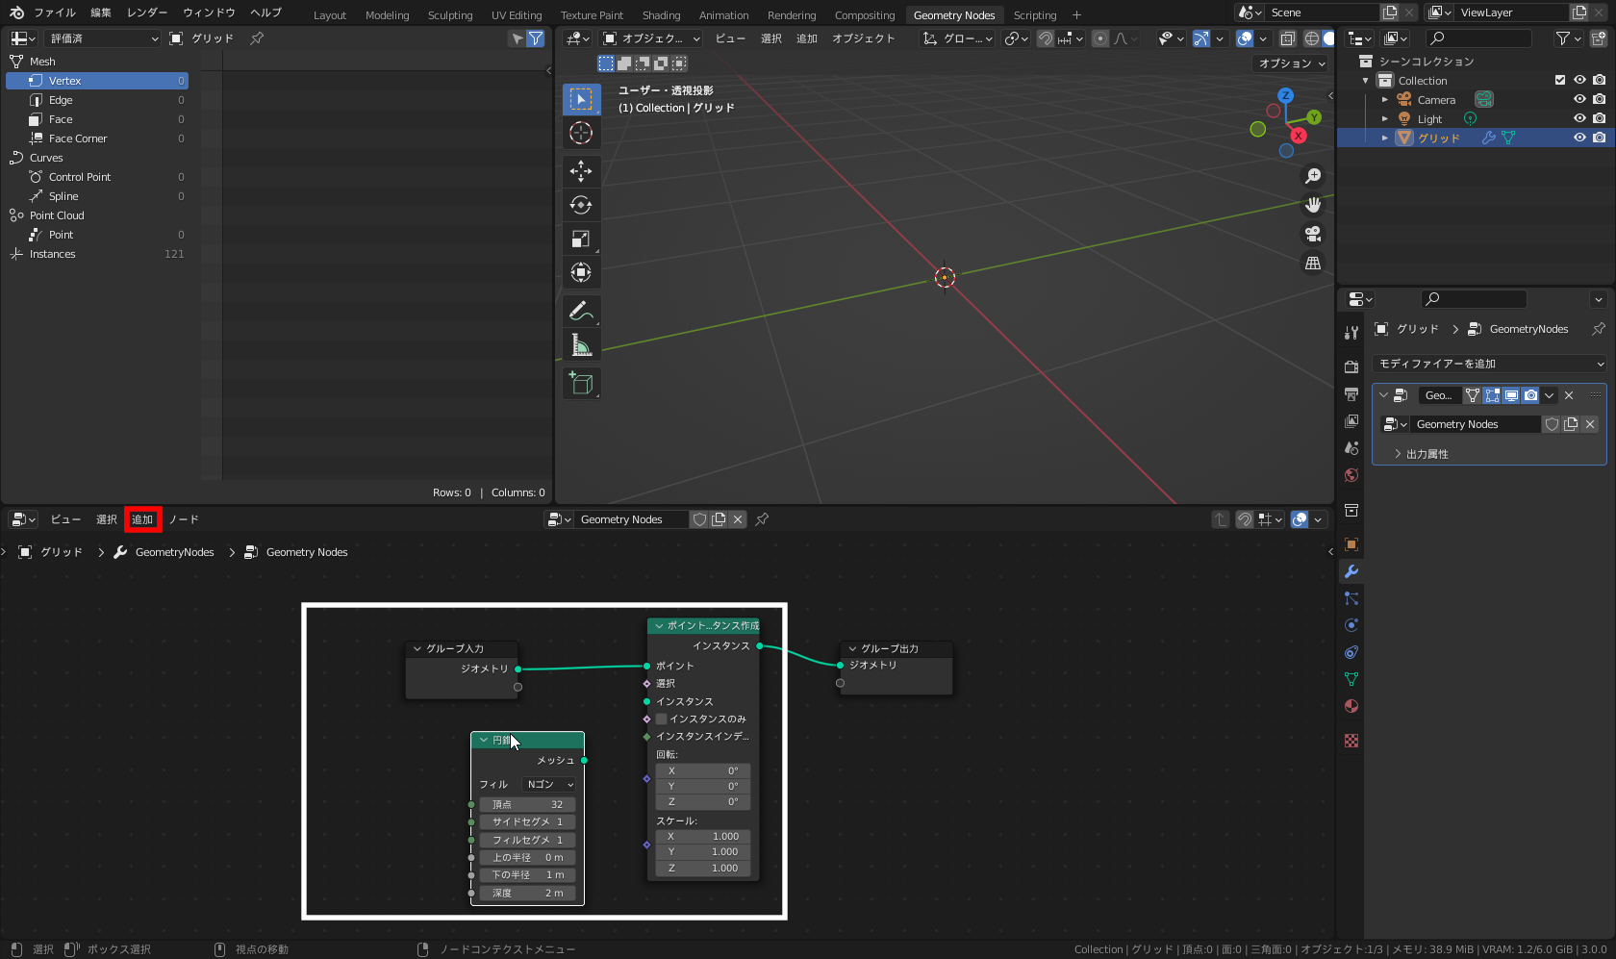Choose the Move tool in viewport toolbar

[581, 171]
